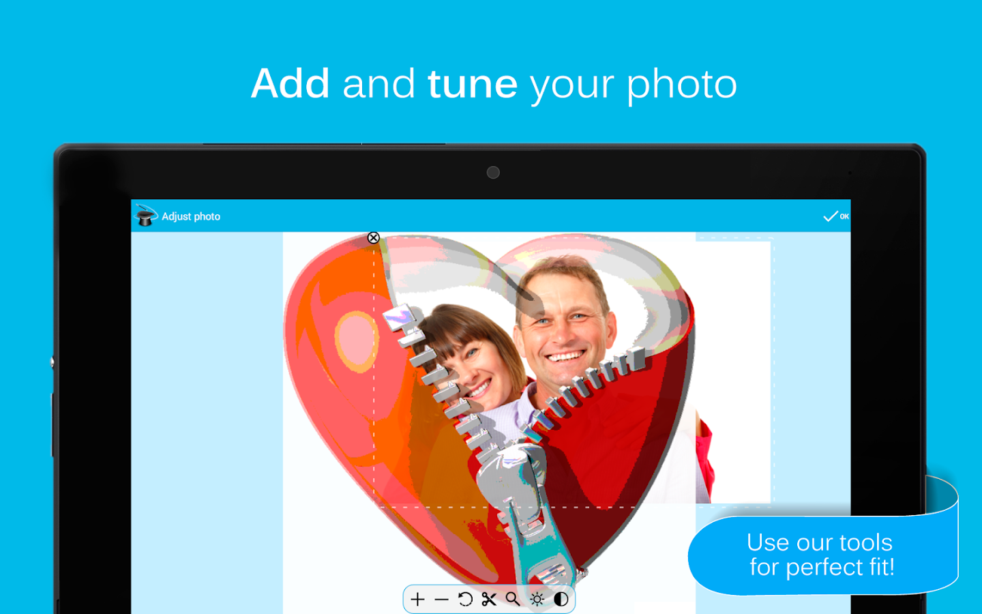Pick the scissors crop tool
The width and height of the screenshot is (982, 614).
click(490, 599)
